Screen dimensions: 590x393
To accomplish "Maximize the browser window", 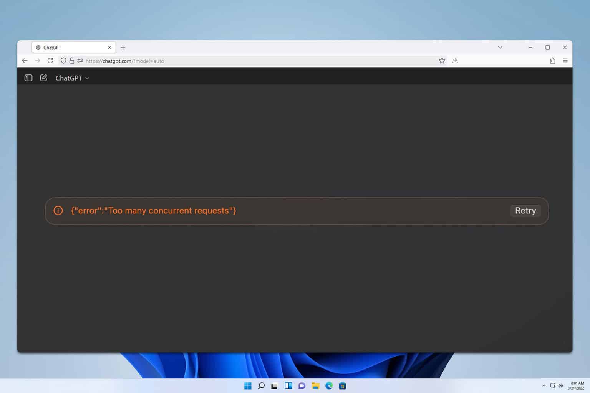I will [548, 47].
